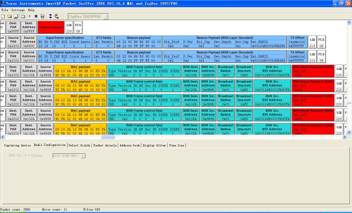Image resolution: width=352 pixels, height=213 pixels.
Task: Open the Display filter tab
Action: 155,145
